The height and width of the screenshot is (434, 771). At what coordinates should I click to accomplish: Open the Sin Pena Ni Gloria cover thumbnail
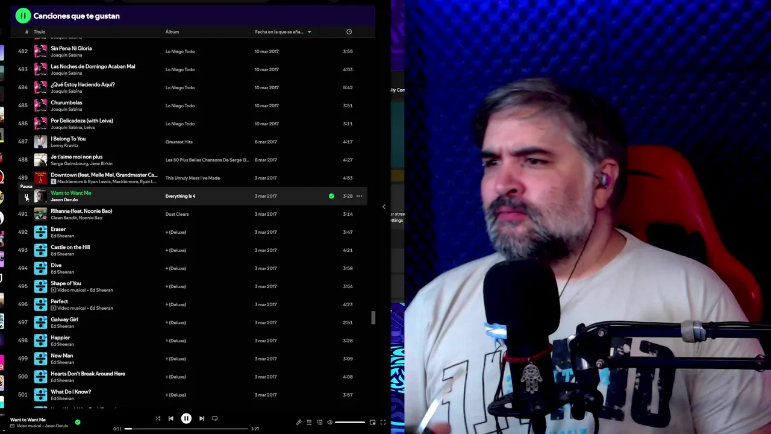tap(40, 51)
